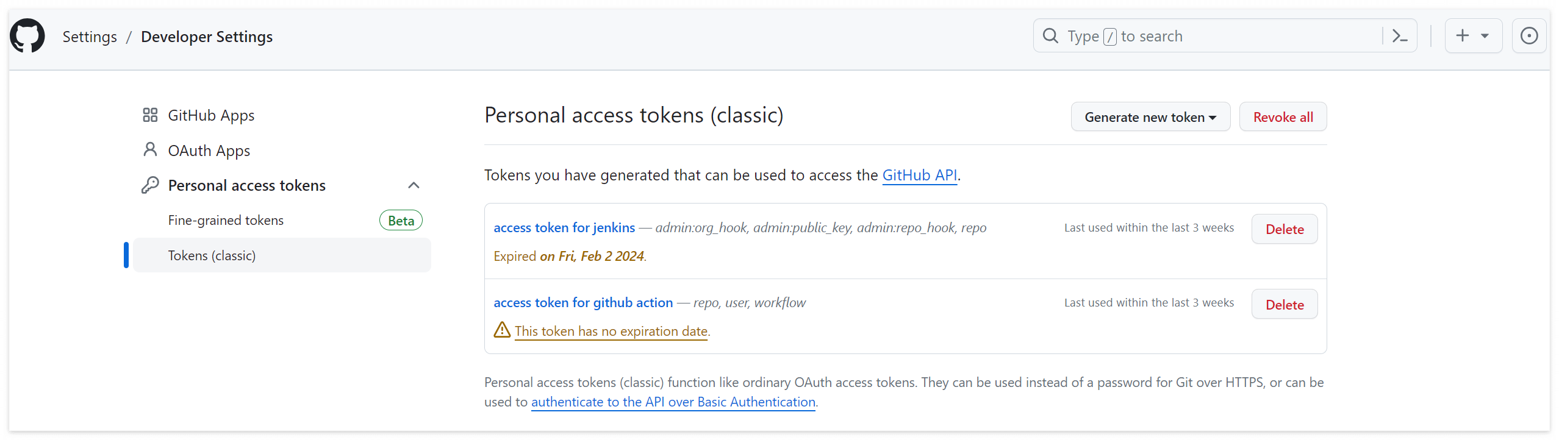Click the Beta badge next to Fine-grained tokens
1559x440 pixels.
(x=401, y=221)
